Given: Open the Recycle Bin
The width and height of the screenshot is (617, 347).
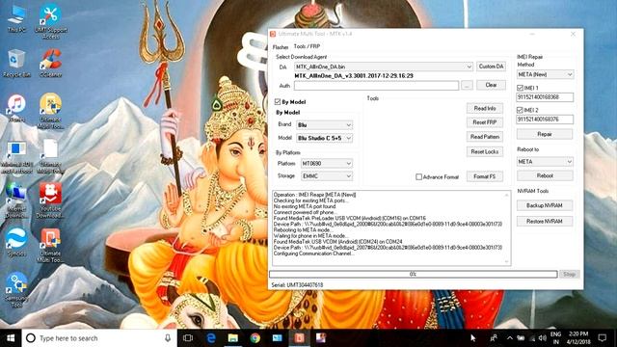Looking at the screenshot, I should 16,64.
